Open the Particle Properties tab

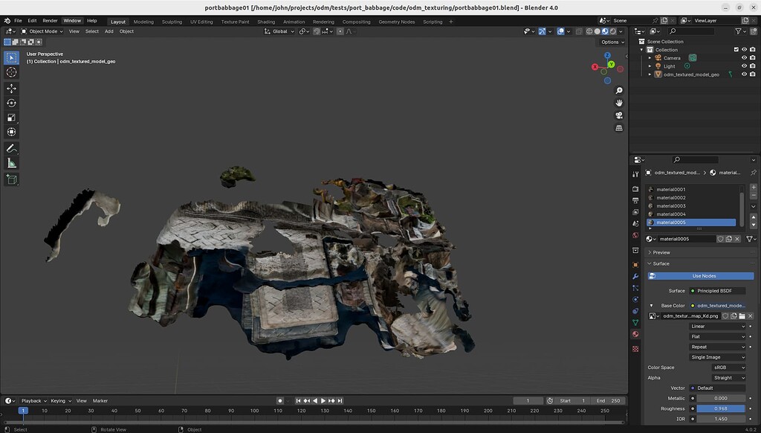point(637,288)
